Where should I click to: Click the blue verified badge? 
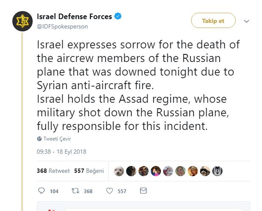(x=118, y=17)
